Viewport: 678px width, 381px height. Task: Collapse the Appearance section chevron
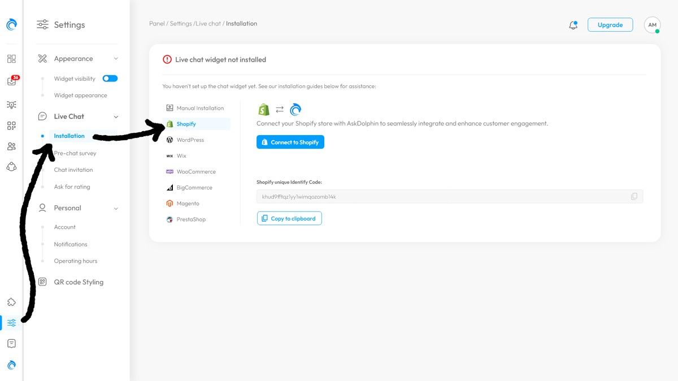pyautogui.click(x=116, y=59)
